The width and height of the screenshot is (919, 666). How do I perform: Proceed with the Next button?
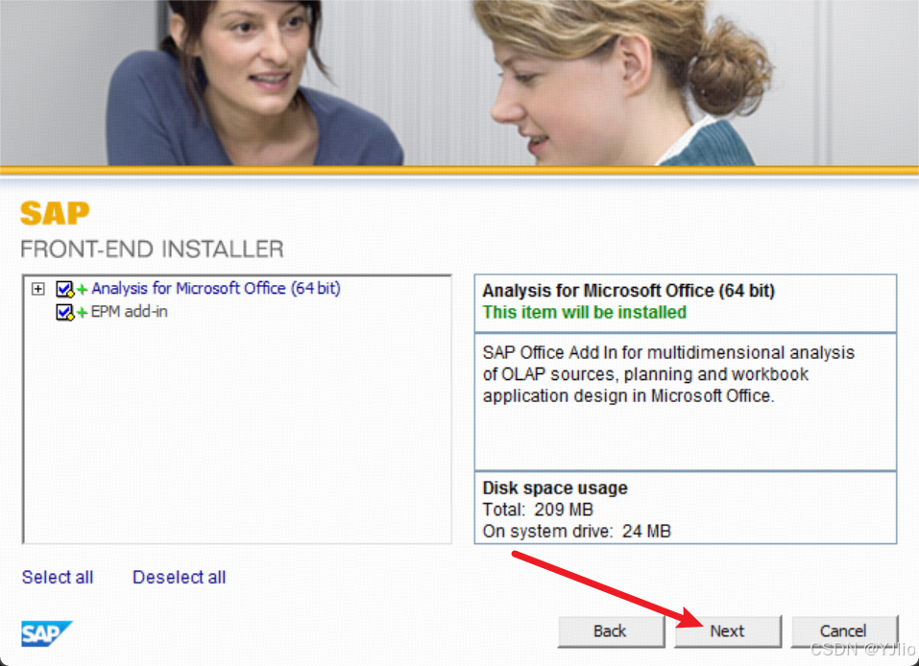[x=727, y=630]
